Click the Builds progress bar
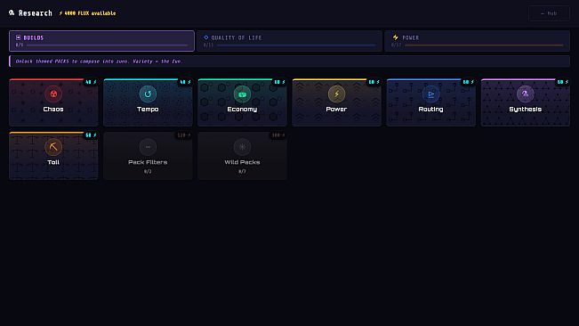The width and height of the screenshot is (579, 326). [x=107, y=45]
